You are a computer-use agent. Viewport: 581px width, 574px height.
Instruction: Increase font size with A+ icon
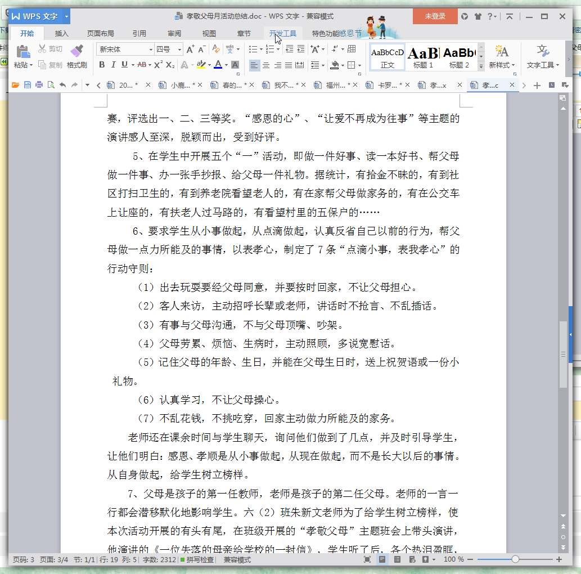pos(190,49)
